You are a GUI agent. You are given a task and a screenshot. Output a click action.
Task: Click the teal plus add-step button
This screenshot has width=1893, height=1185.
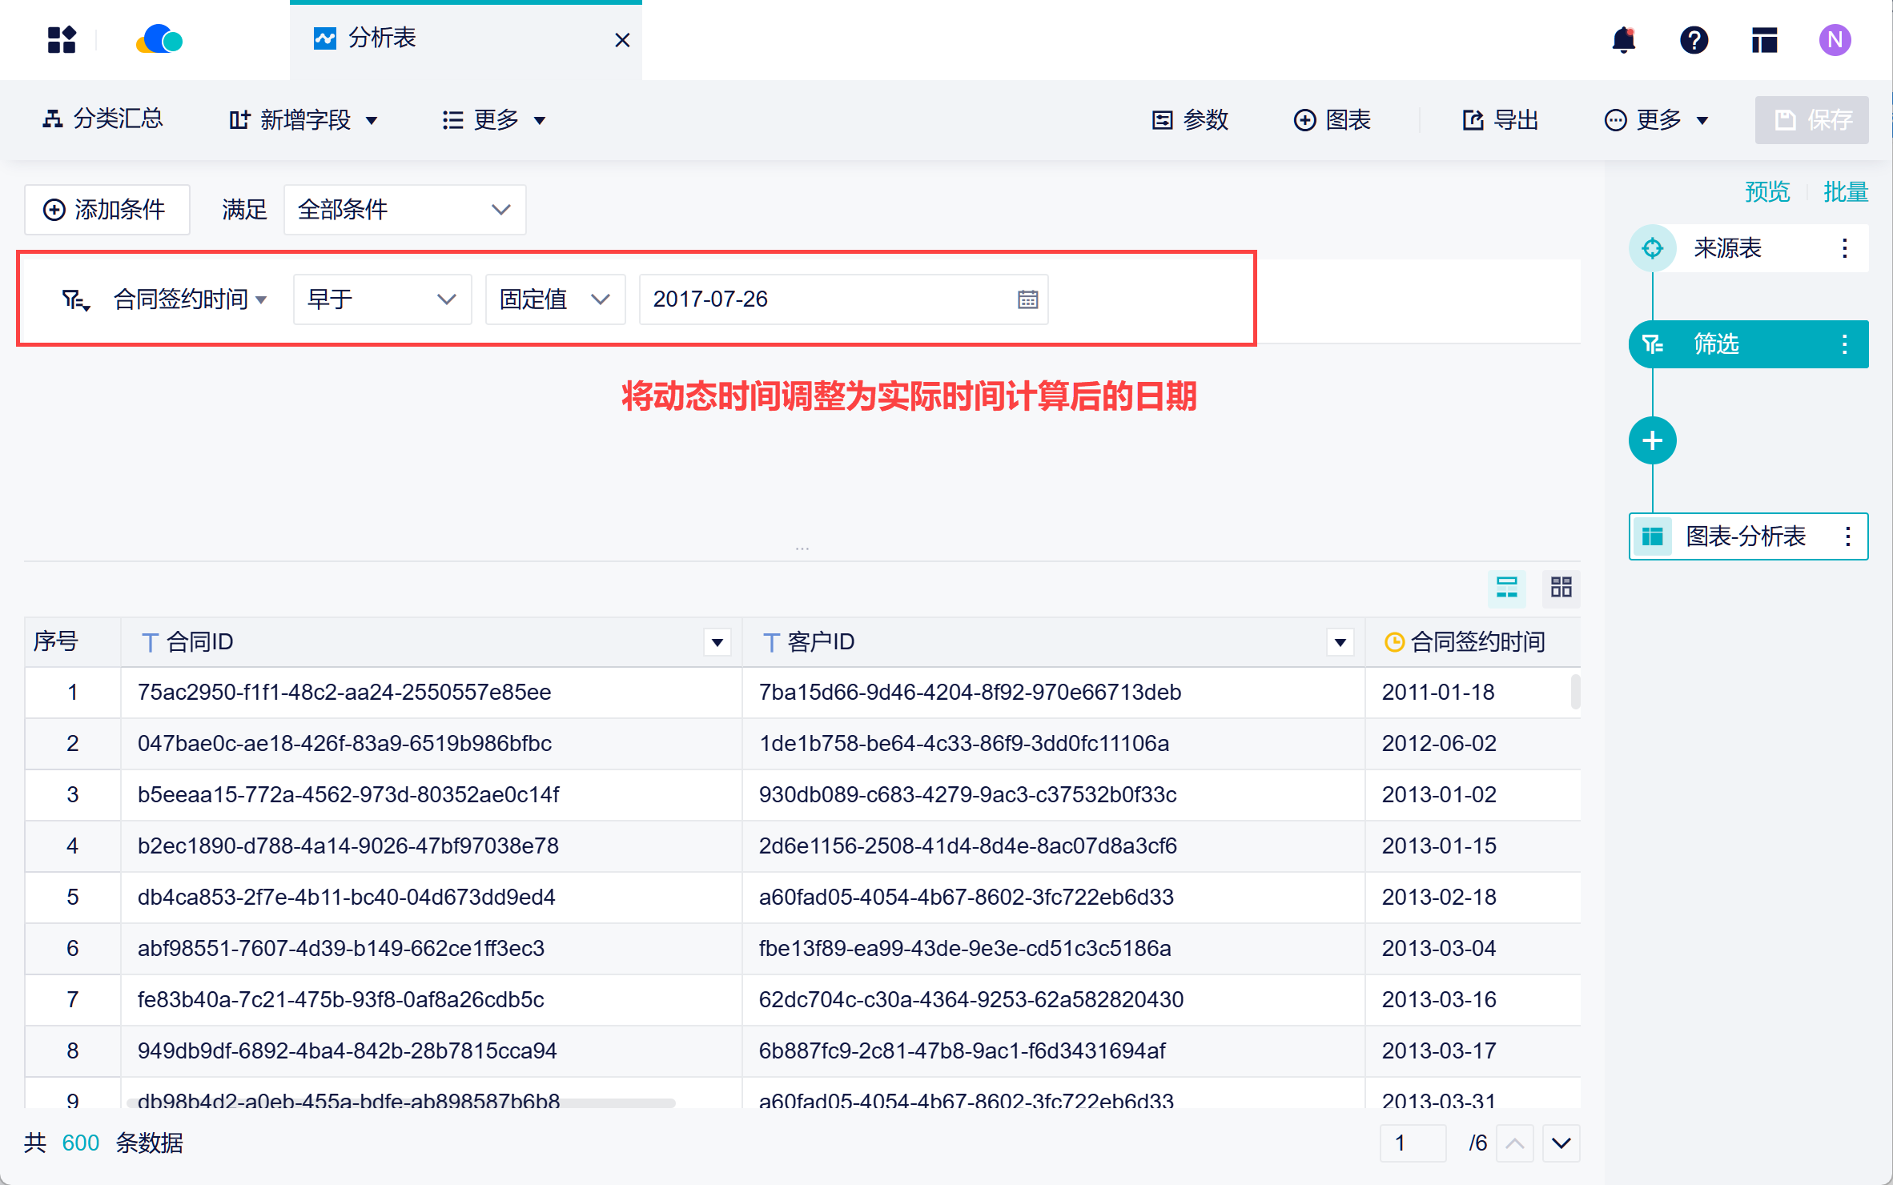tap(1652, 440)
